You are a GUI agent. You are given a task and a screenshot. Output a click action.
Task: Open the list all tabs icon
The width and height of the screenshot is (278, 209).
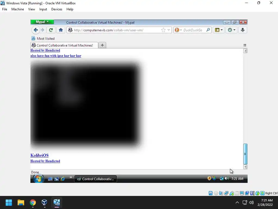pos(245,45)
